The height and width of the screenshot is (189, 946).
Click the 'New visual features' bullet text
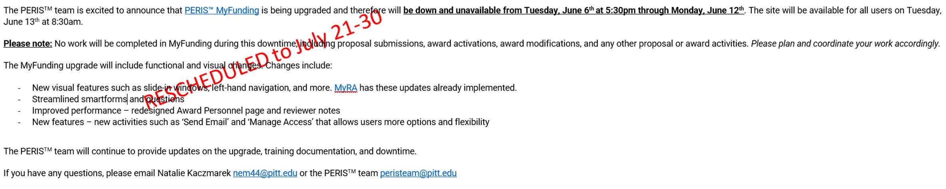point(274,88)
